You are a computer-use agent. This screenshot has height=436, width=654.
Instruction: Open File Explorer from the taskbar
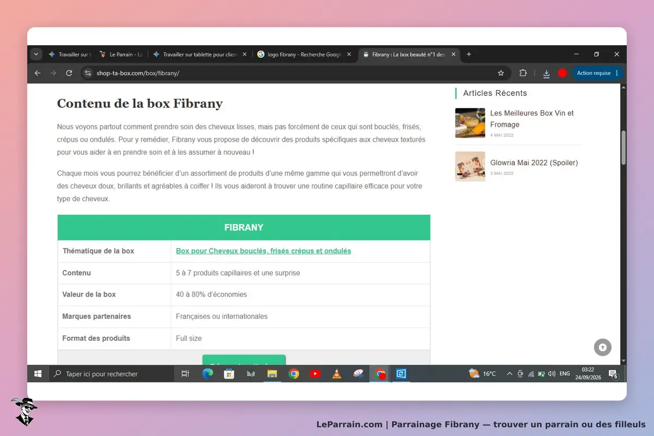click(272, 374)
